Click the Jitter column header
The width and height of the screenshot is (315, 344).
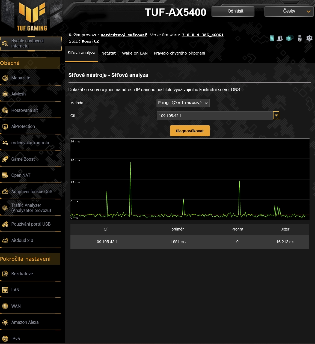tap(285, 229)
